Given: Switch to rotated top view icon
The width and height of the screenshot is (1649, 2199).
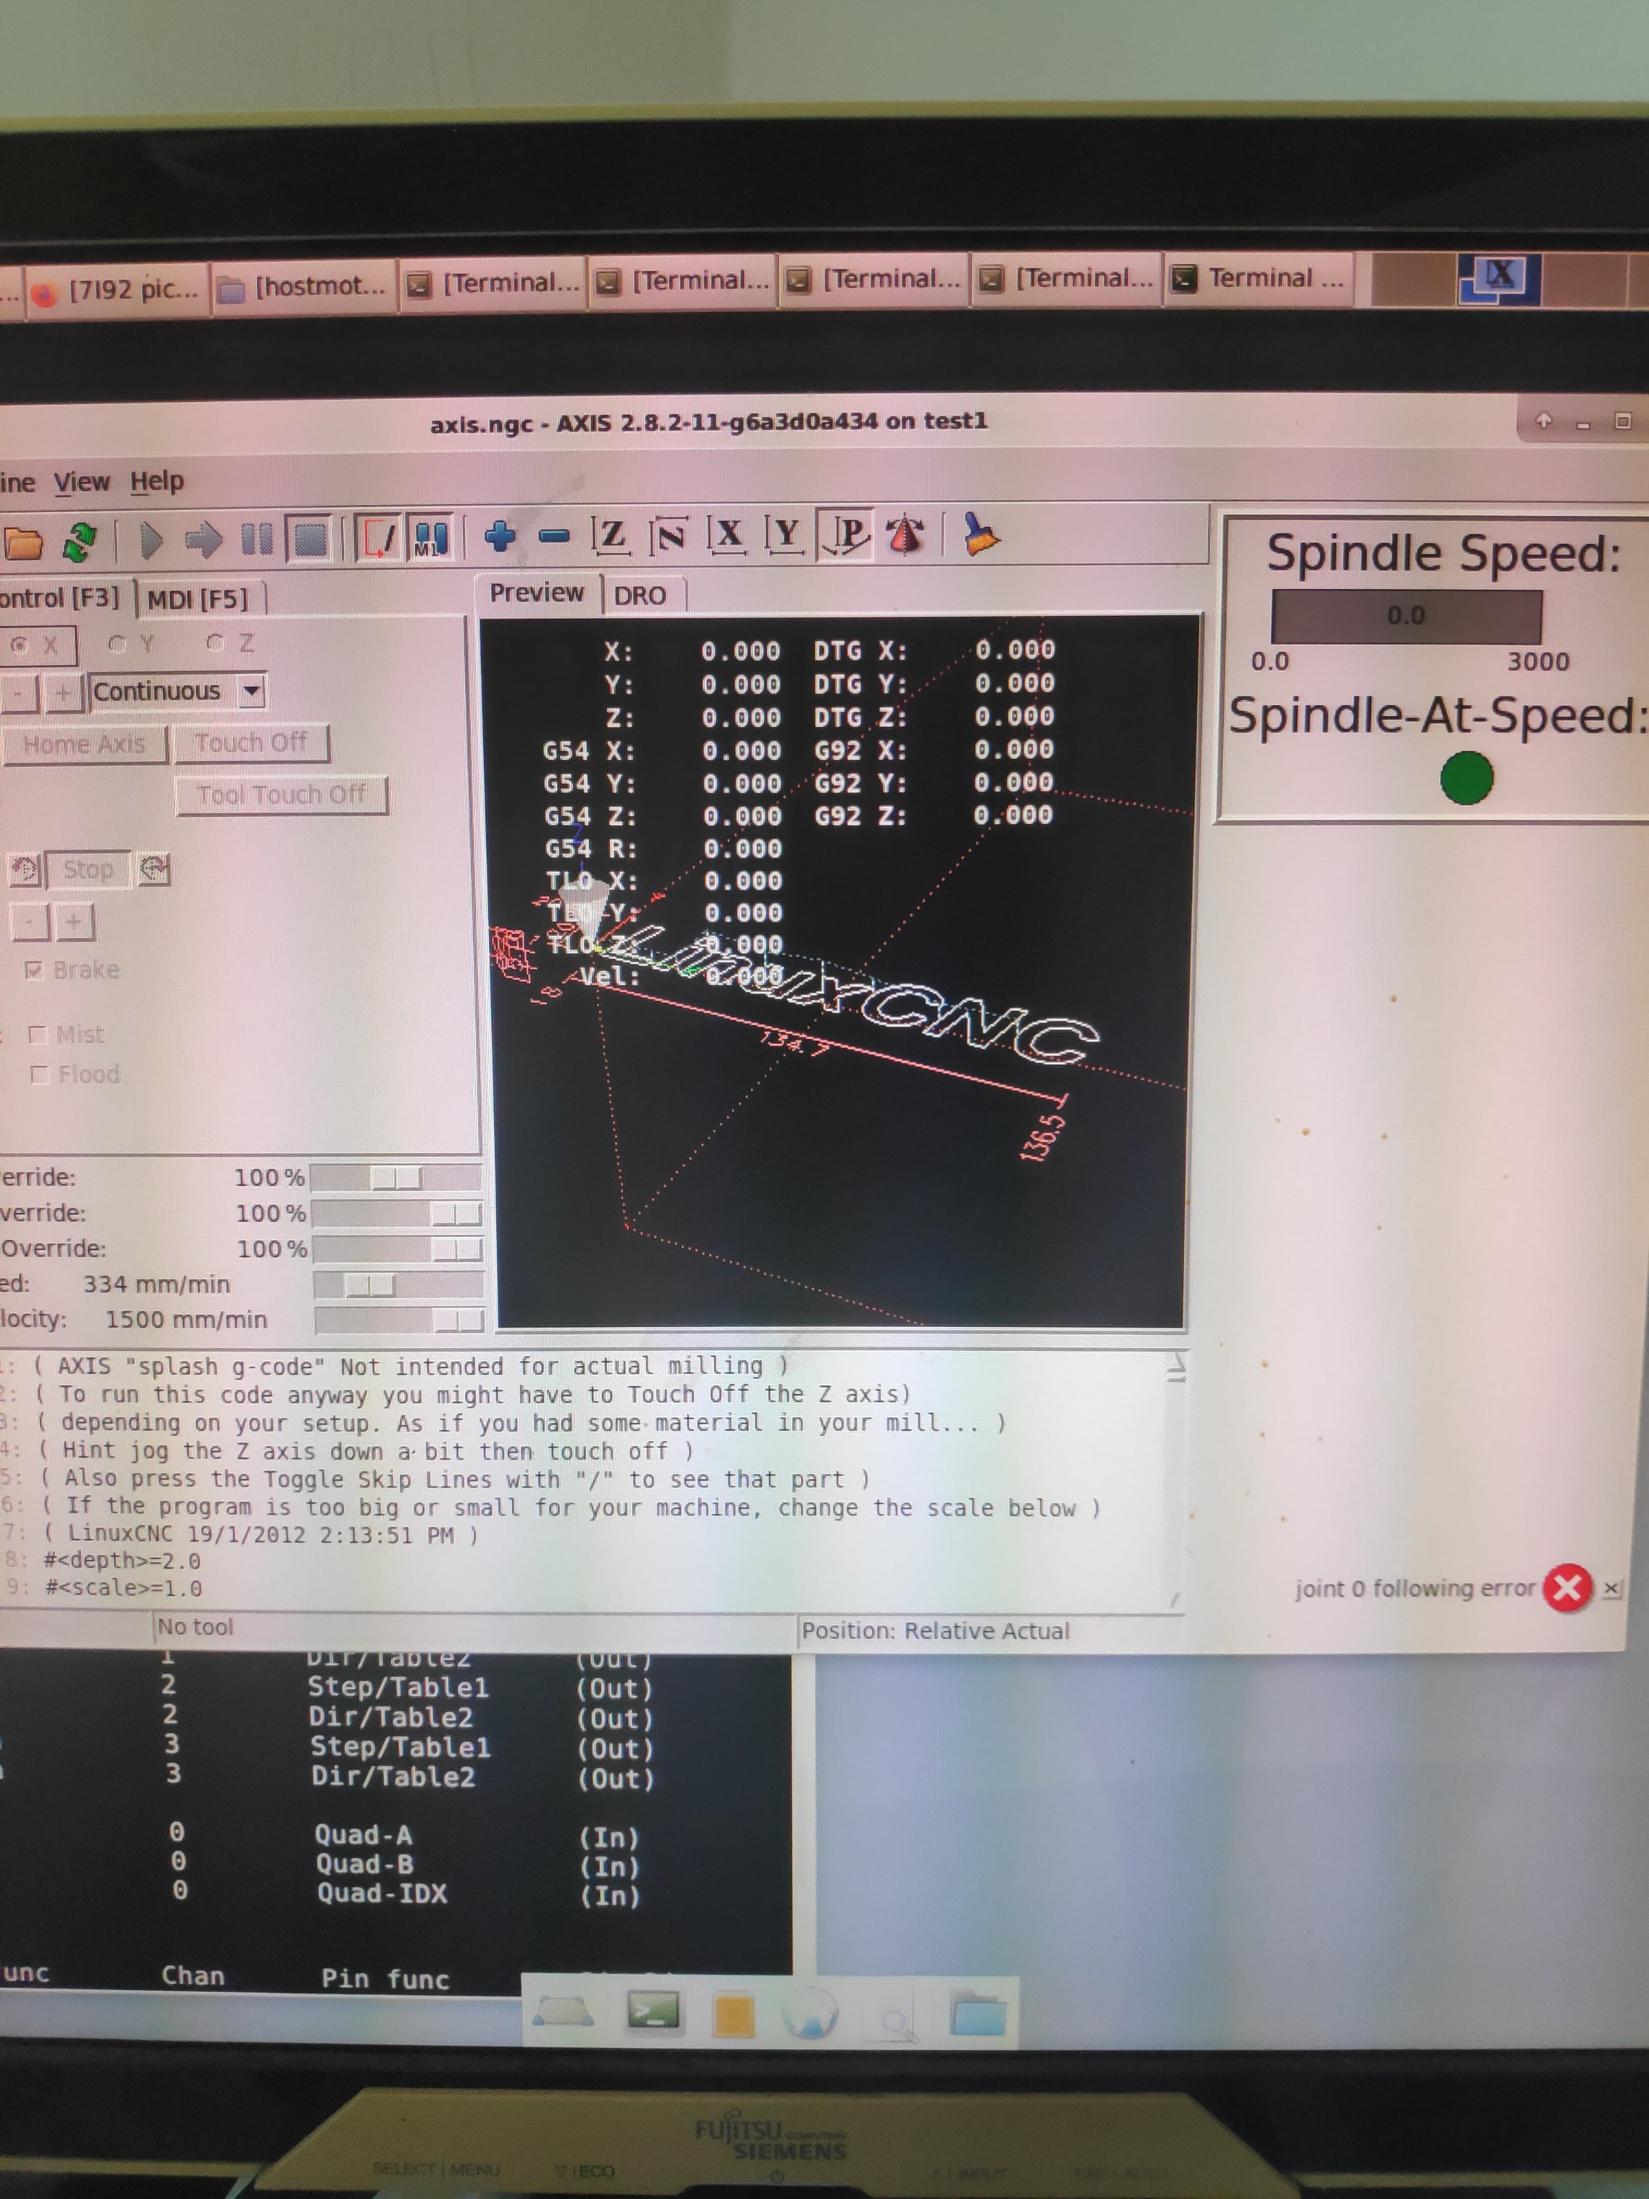Looking at the screenshot, I should coord(668,536).
